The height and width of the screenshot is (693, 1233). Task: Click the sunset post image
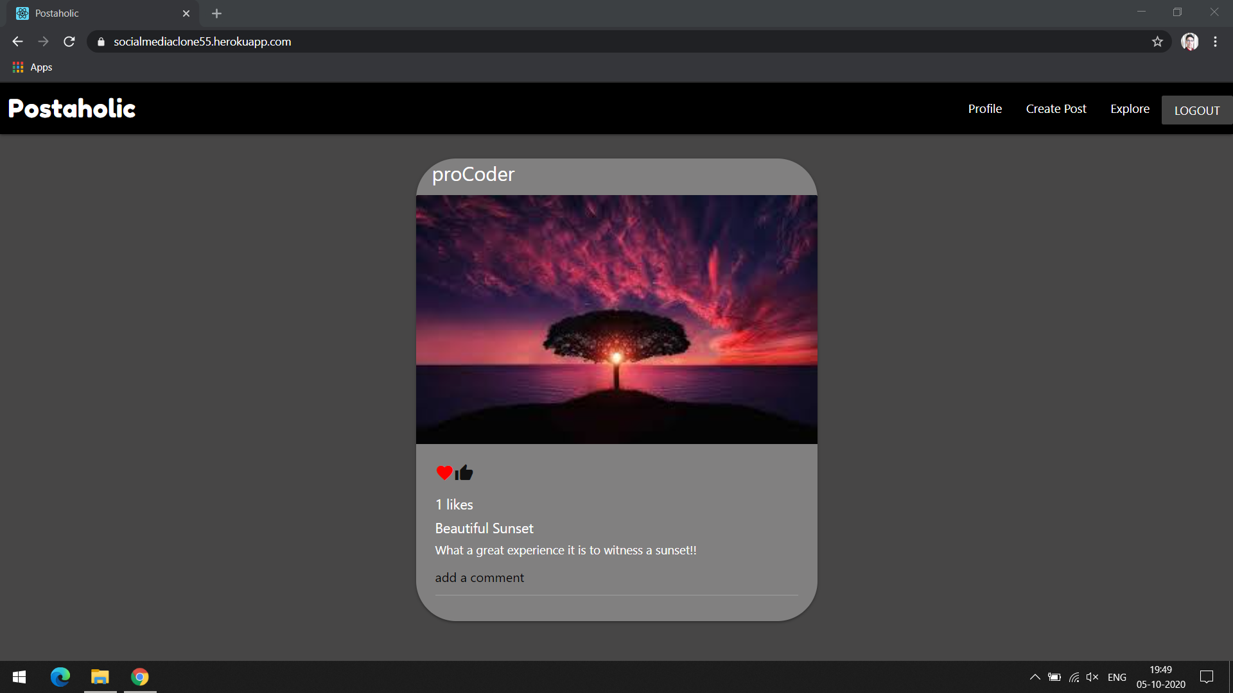pos(616,320)
